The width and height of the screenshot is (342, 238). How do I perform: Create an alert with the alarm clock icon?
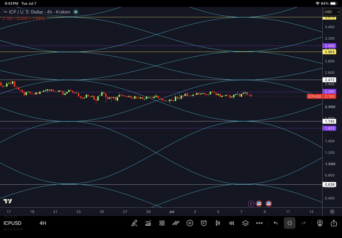coord(204,223)
